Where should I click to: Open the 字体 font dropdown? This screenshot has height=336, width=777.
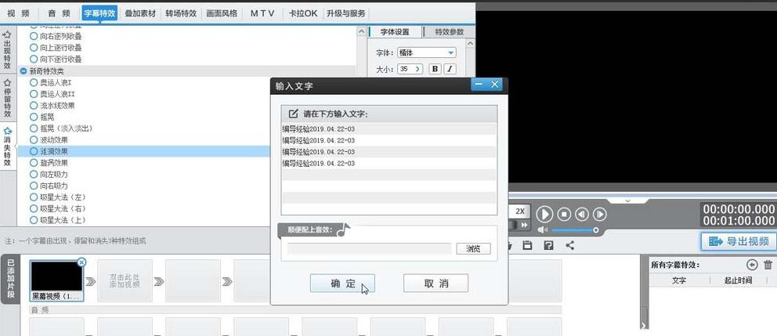[x=450, y=52]
